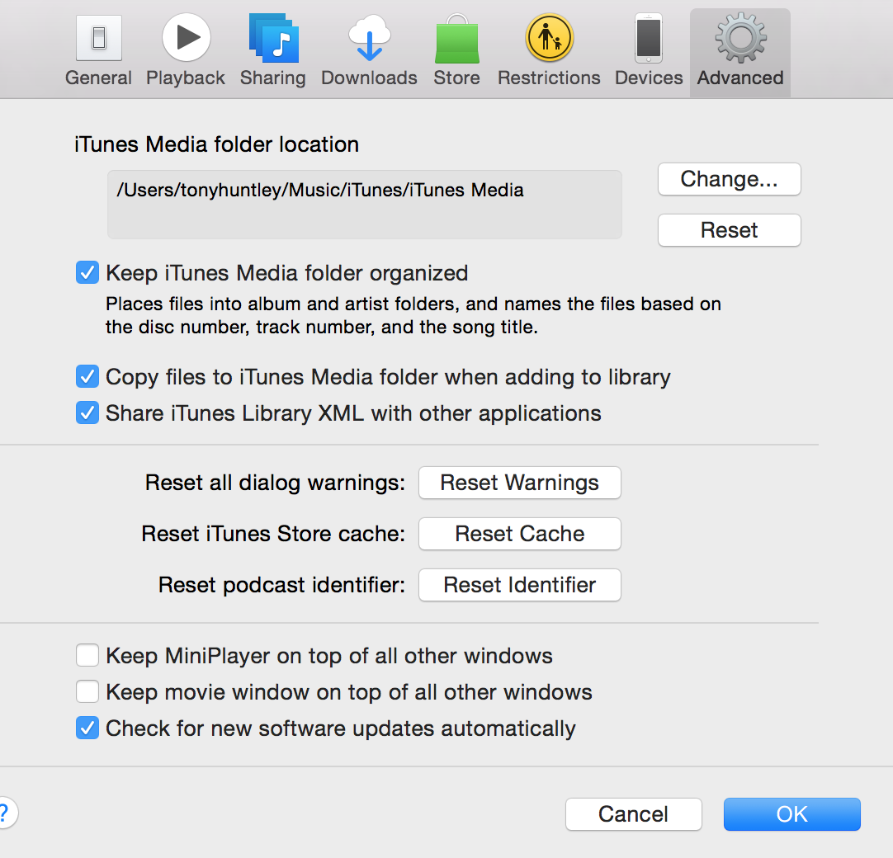Click the 'Reset all dialog warnings:' label
The width and height of the screenshot is (893, 858).
coord(275,483)
